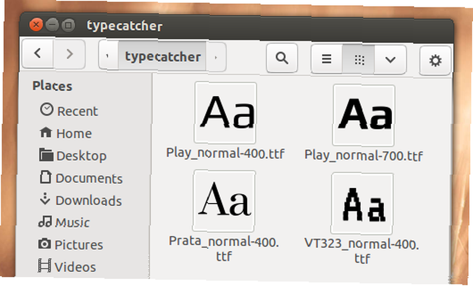
Task: Click the Desktop folder icon
Action: tap(46, 155)
